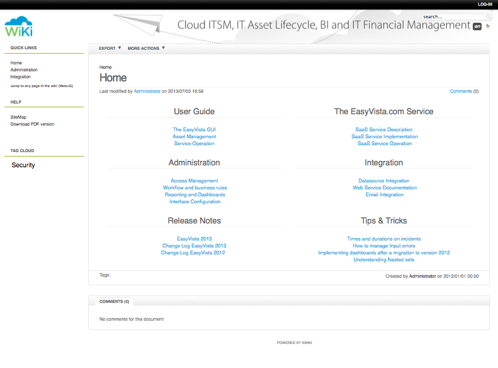Open Understanding Nested sets

point(384,259)
